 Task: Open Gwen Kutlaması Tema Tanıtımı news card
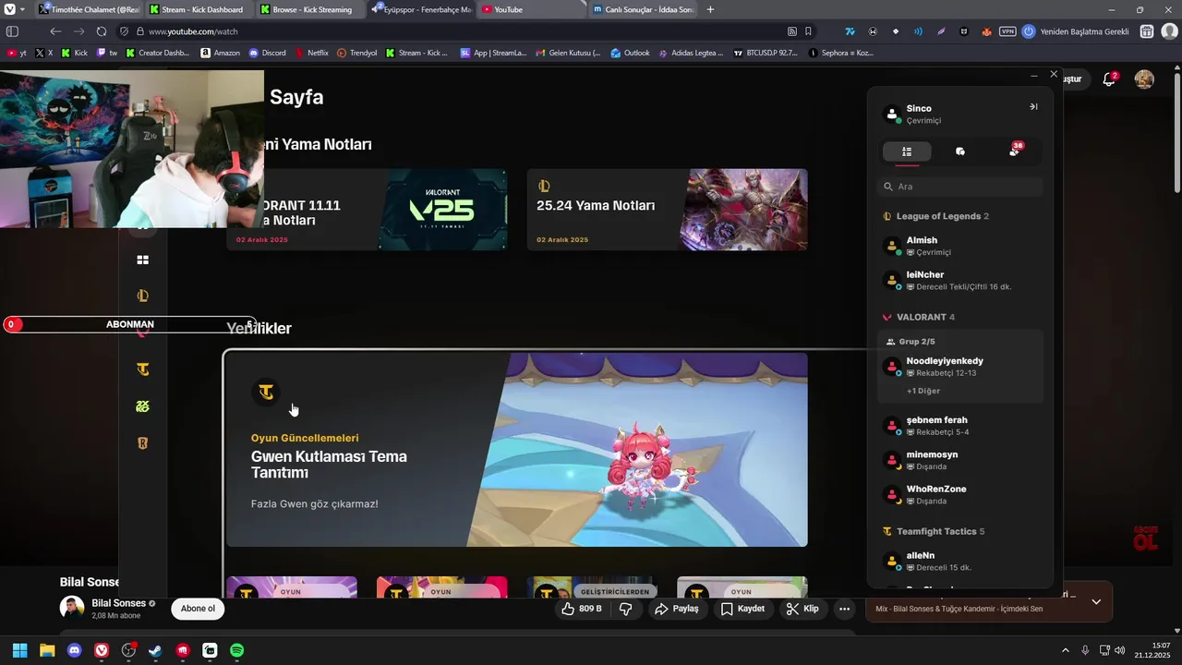517,450
